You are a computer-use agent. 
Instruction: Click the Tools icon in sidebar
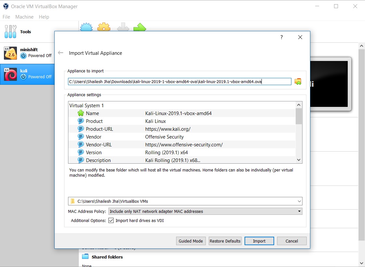pos(10,31)
